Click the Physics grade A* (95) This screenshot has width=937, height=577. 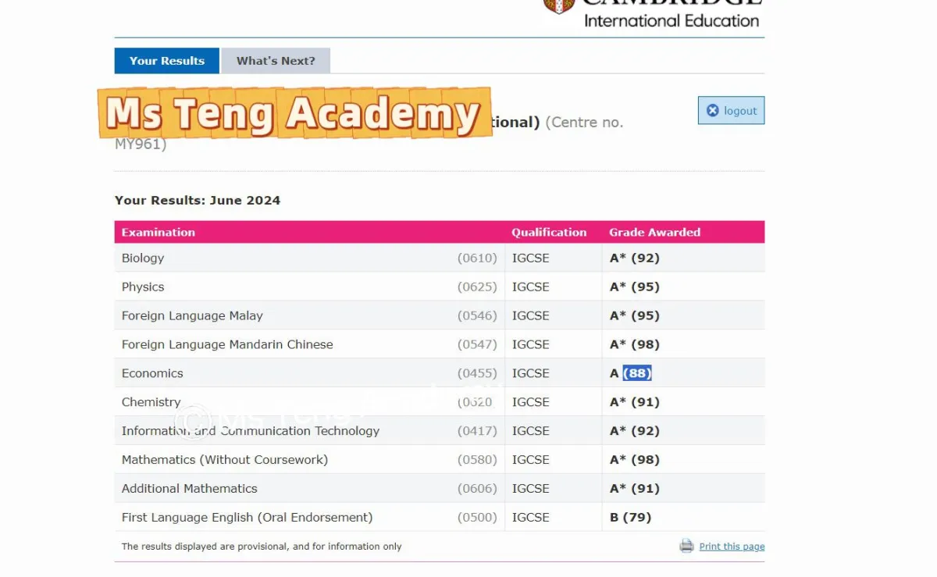pyautogui.click(x=634, y=287)
